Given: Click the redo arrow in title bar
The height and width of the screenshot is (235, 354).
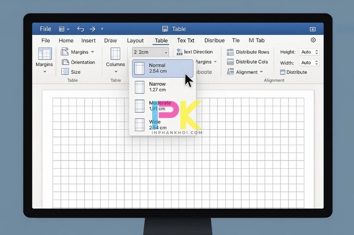Looking at the screenshot, I should coord(92,29).
